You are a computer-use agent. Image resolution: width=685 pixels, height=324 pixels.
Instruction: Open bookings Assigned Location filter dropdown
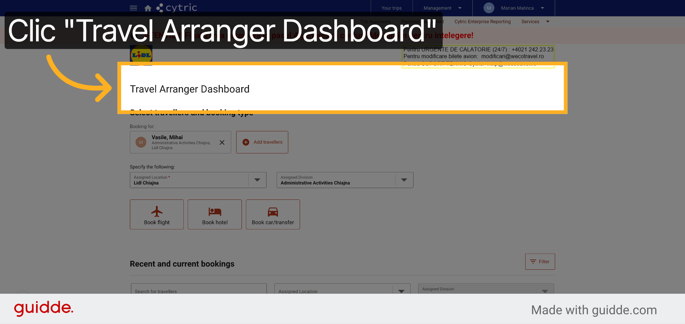click(342, 289)
